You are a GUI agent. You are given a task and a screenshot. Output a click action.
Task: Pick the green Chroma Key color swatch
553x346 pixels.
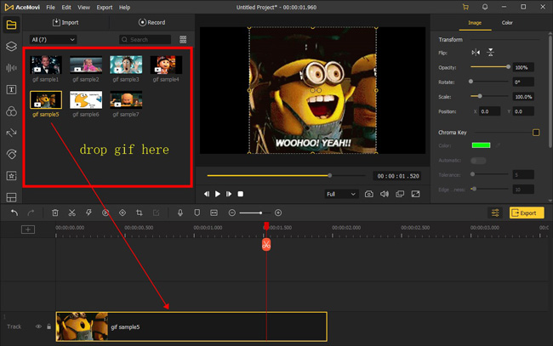click(x=481, y=145)
